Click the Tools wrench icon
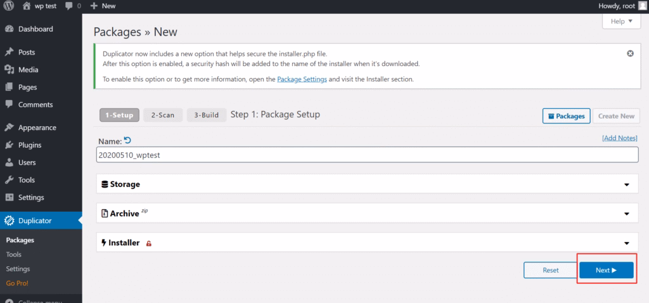 coord(9,179)
